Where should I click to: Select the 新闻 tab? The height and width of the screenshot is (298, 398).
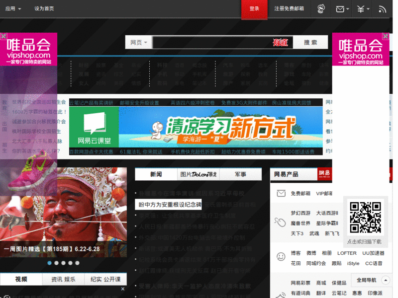click(156, 174)
